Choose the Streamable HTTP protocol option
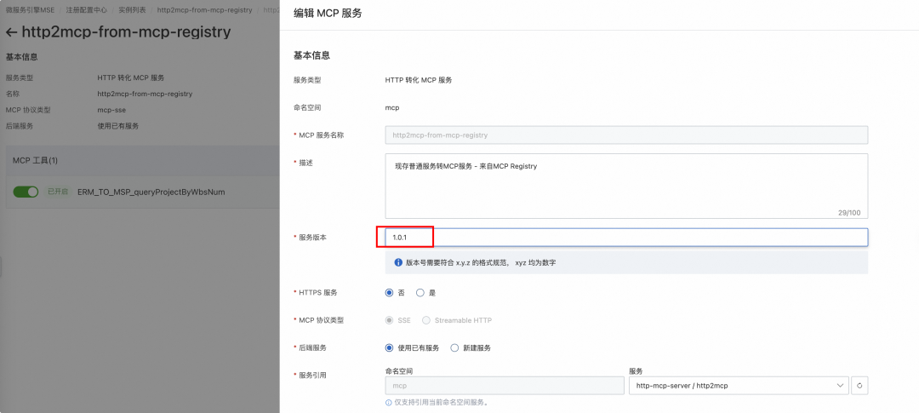The height and width of the screenshot is (413, 919). pyautogui.click(x=426, y=320)
